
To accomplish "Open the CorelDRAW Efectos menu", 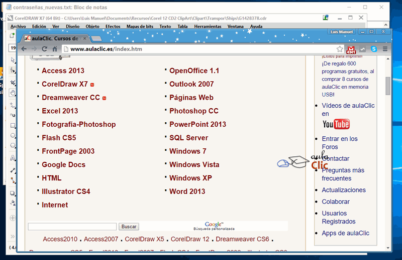I will point(113,26).
